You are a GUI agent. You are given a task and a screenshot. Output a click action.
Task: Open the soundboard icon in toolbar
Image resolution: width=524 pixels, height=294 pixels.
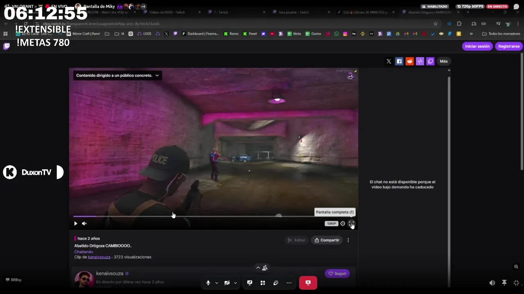pos(276,283)
